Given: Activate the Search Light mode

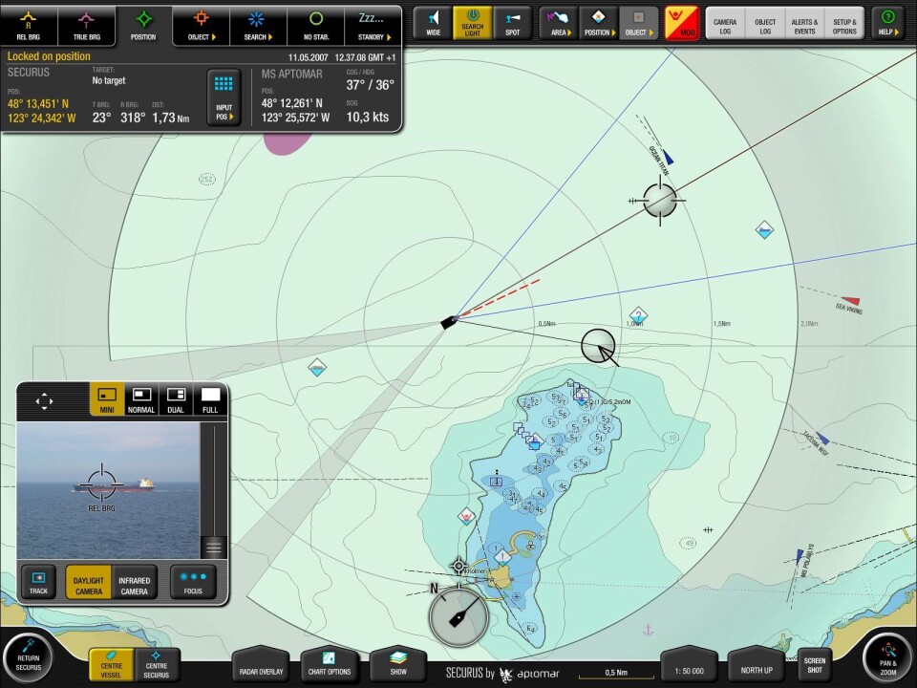Looking at the screenshot, I should (472, 22).
